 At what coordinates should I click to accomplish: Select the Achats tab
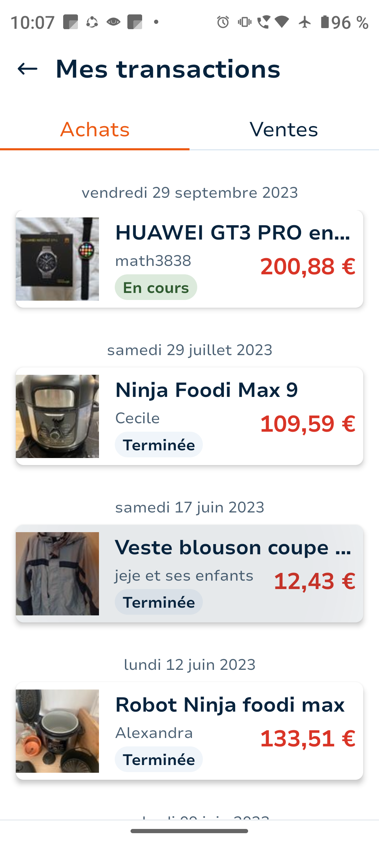[95, 130]
